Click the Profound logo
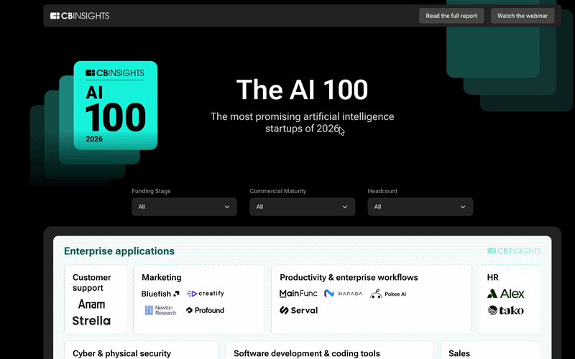Image resolution: width=575 pixels, height=359 pixels. [x=206, y=310]
